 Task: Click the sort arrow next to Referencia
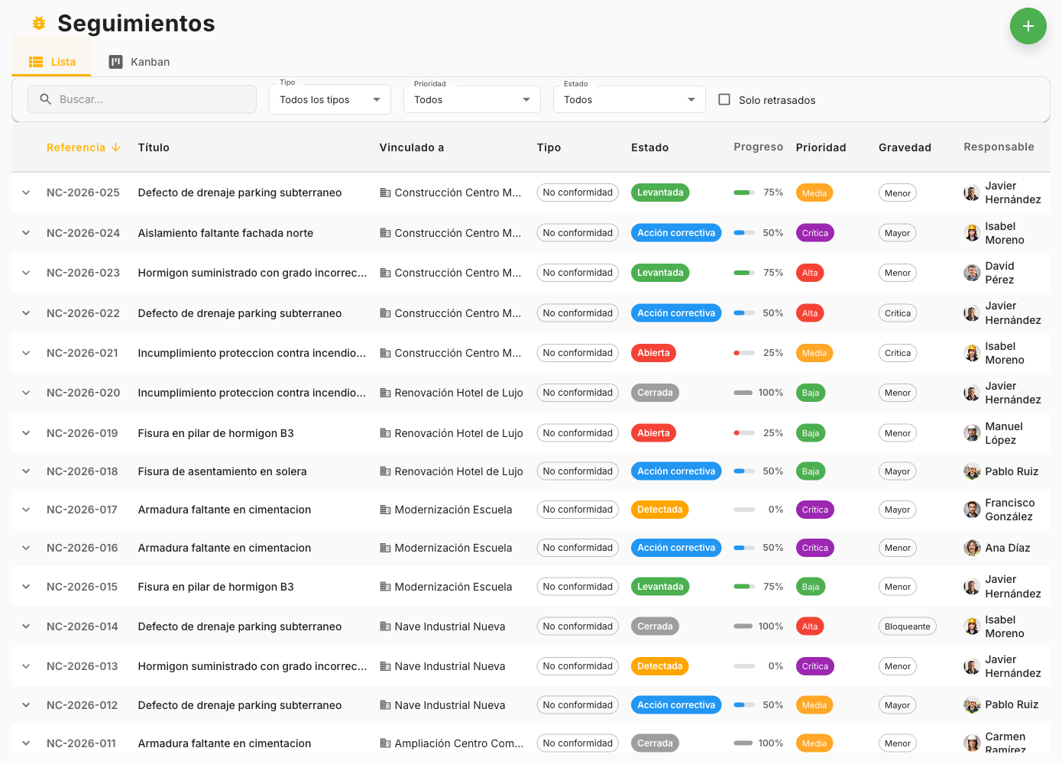(x=116, y=147)
